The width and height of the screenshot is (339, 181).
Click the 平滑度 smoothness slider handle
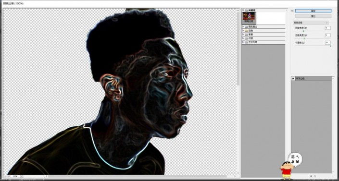point(330,46)
